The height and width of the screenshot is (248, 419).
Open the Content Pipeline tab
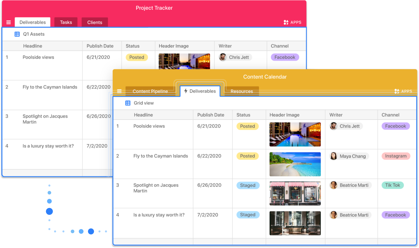(x=150, y=91)
